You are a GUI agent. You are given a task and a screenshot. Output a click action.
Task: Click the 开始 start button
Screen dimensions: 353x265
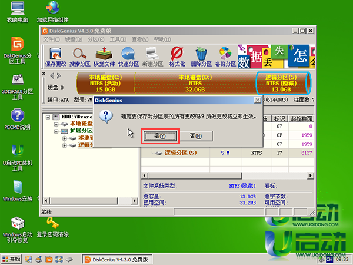11,259
